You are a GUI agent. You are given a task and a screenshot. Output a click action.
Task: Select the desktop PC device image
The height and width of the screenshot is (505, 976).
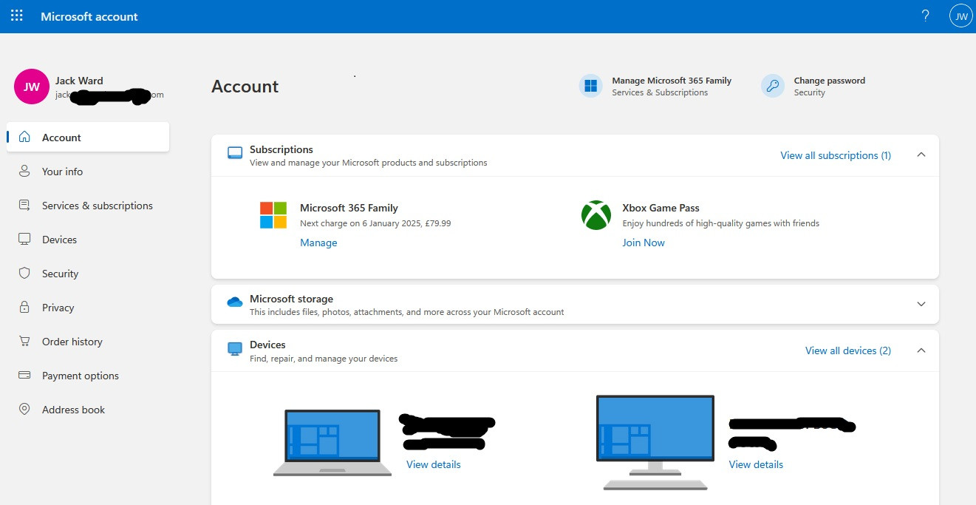[x=655, y=442]
